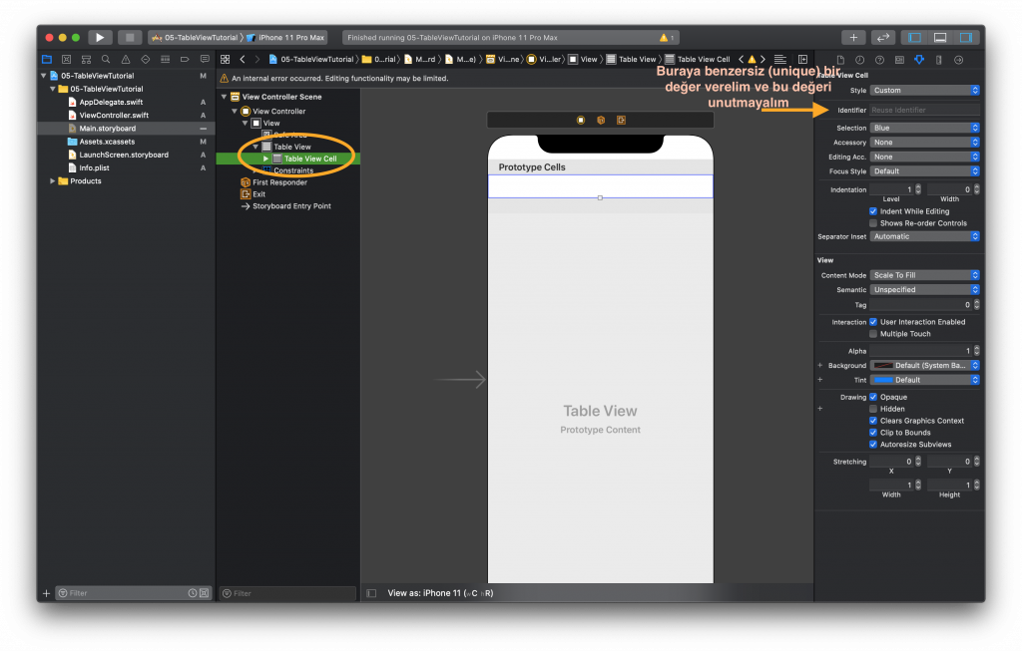
Task: Toggle the navigator panel visibility
Action: (x=915, y=38)
